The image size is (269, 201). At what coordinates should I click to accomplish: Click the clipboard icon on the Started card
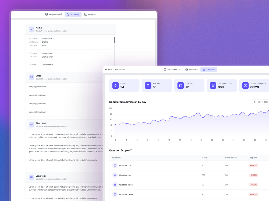[148, 85]
